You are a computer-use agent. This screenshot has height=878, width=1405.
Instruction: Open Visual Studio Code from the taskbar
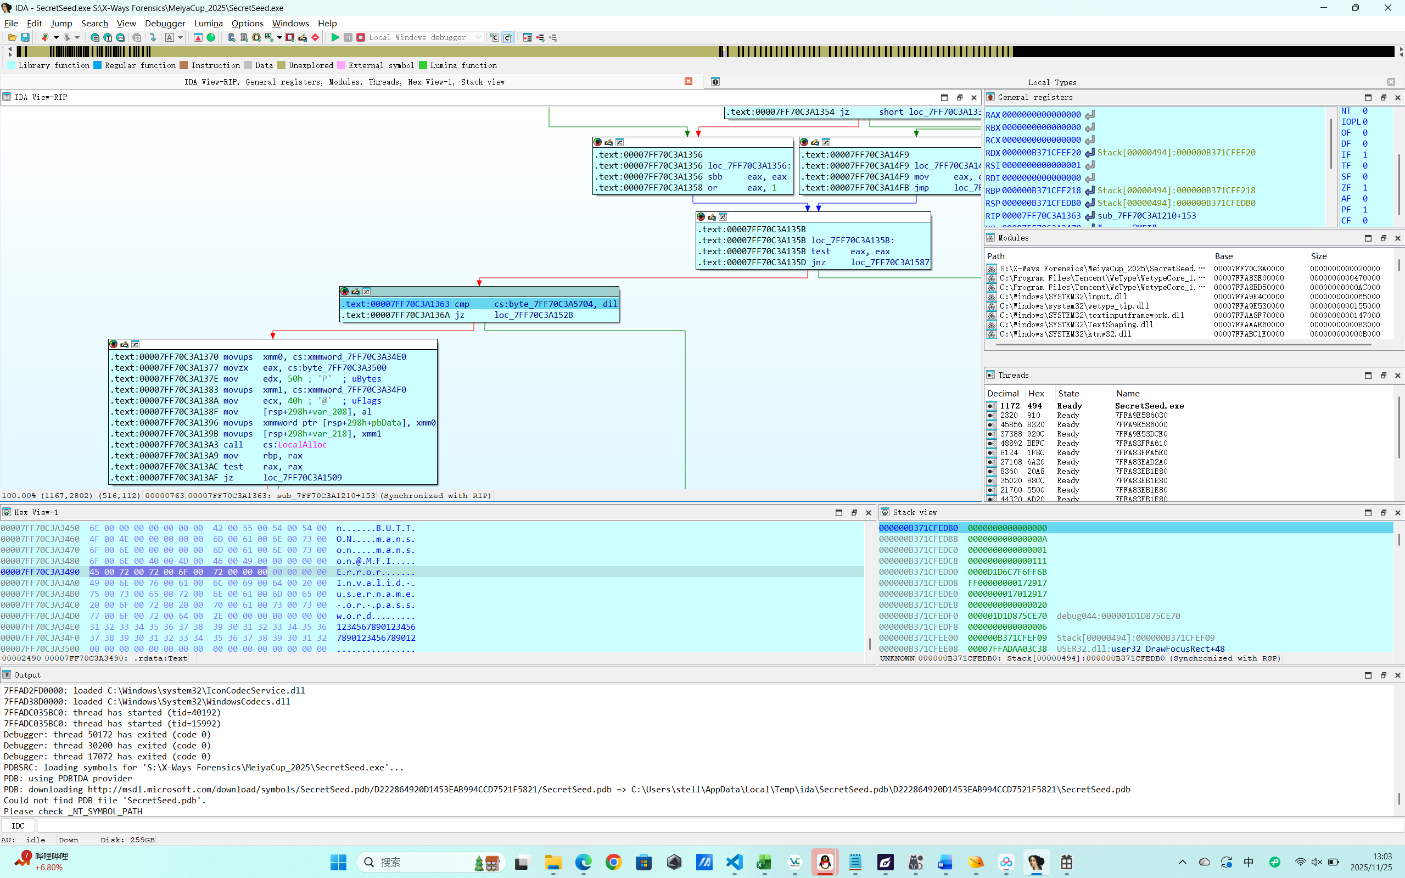tap(734, 862)
